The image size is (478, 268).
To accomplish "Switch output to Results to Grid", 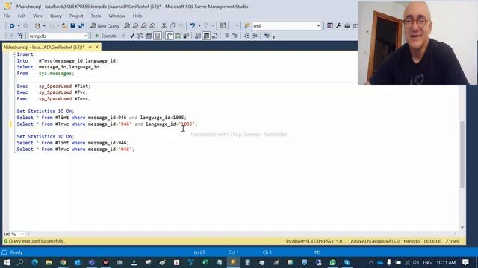I will 206,36.
